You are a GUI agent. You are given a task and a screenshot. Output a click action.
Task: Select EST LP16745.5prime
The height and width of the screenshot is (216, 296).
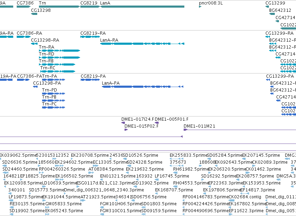coord(172,176)
